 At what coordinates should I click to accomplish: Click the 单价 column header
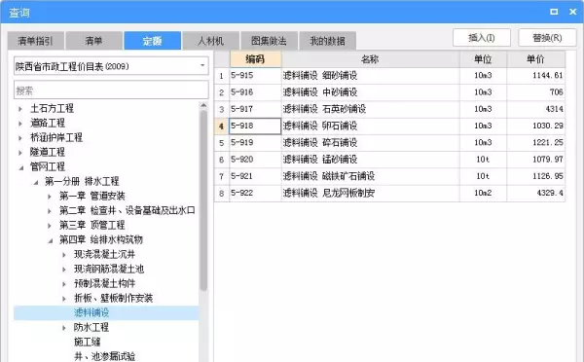coord(535,58)
